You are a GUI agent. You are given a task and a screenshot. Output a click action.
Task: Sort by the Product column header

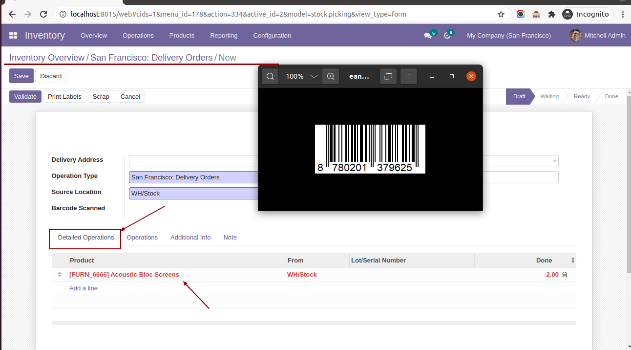coord(177,261)
